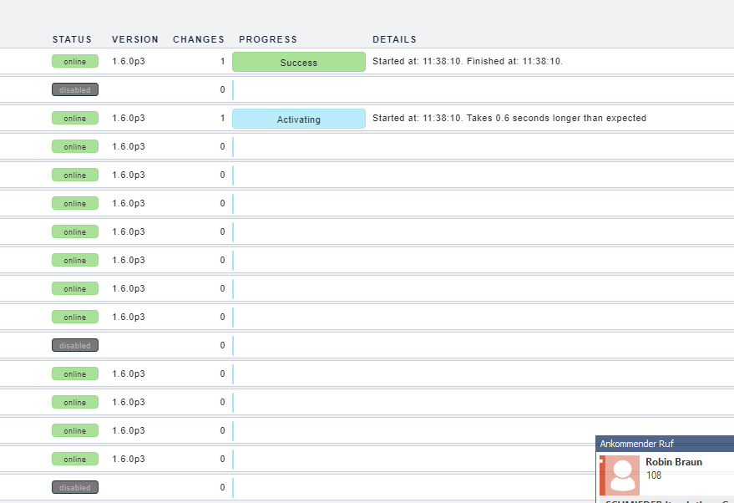The width and height of the screenshot is (734, 503).
Task: Click the STATUS column header
Action: click(72, 39)
